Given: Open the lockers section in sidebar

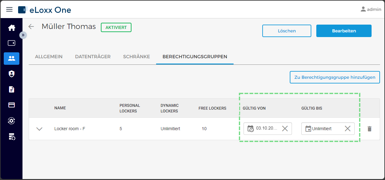Looking at the screenshot, I should click(x=12, y=43).
